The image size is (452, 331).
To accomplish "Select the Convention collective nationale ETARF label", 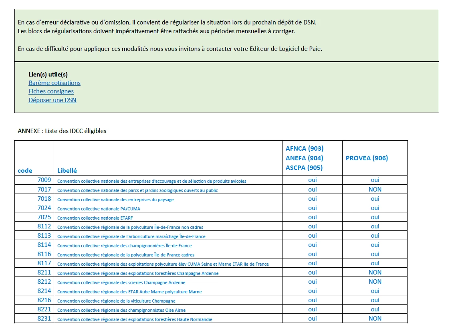I will 95,218.
